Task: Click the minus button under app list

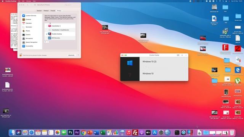Action: pos(48,42)
